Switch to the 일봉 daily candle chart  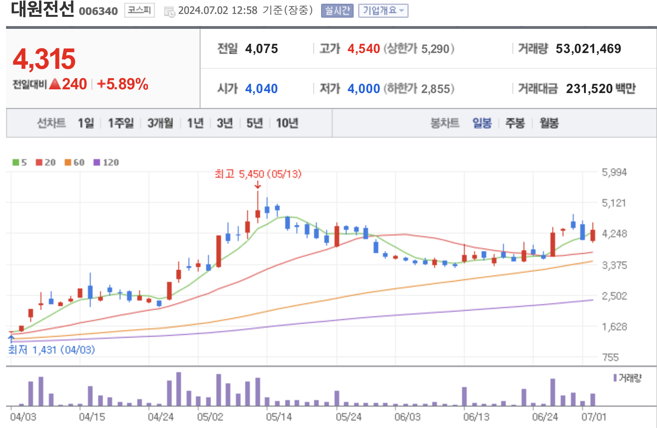click(x=482, y=123)
